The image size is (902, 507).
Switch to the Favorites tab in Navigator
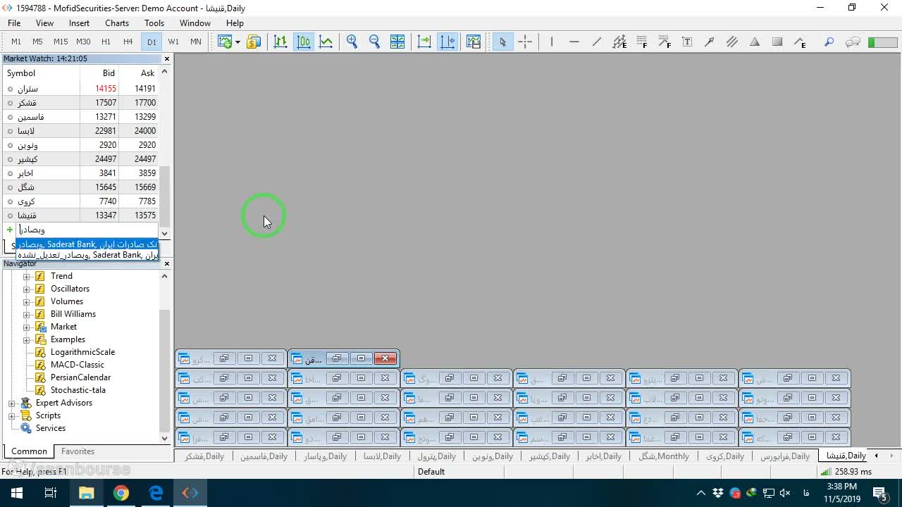pyautogui.click(x=78, y=451)
